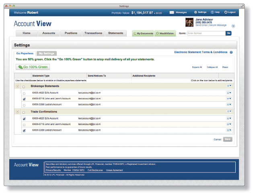This screenshot has height=195, width=253.
Task: Open the WealthVision tab
Action: click(x=165, y=33)
